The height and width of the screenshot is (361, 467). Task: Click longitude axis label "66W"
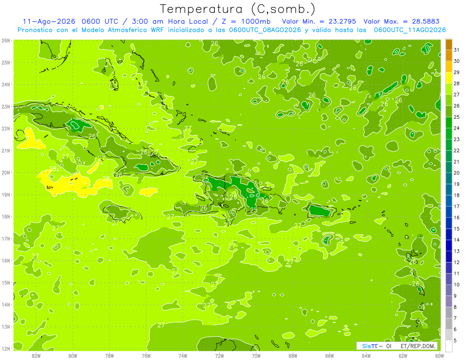coord(330,356)
